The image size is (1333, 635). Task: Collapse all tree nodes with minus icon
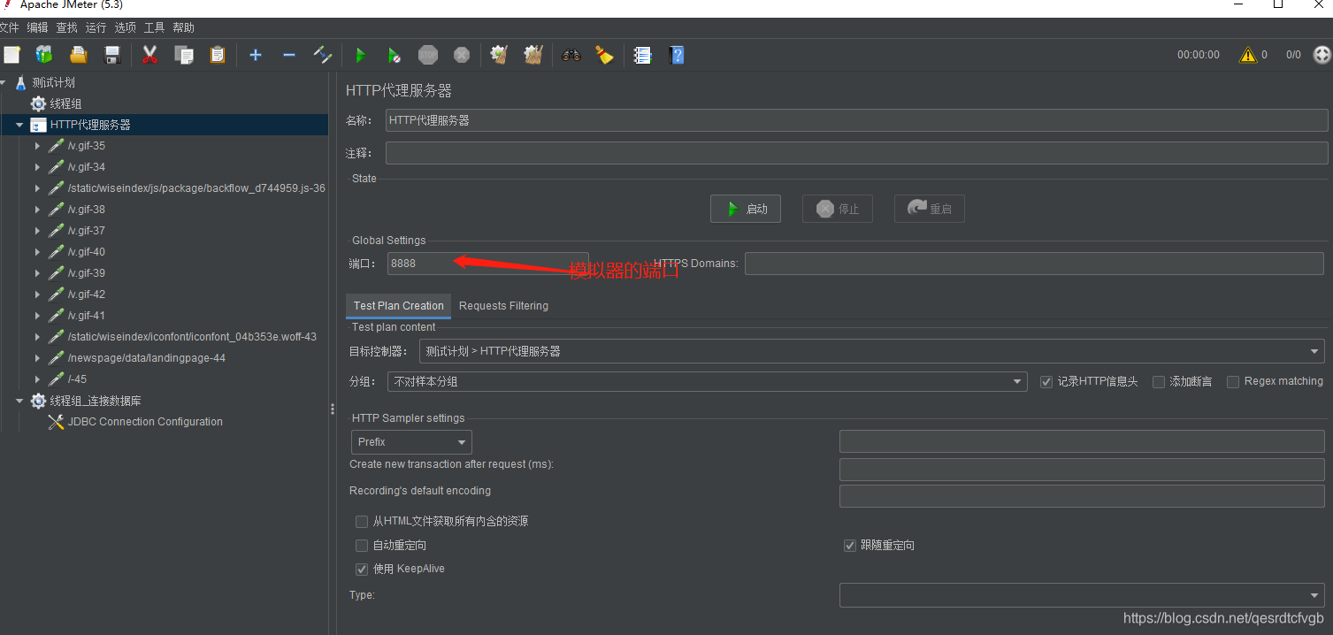pyautogui.click(x=289, y=55)
